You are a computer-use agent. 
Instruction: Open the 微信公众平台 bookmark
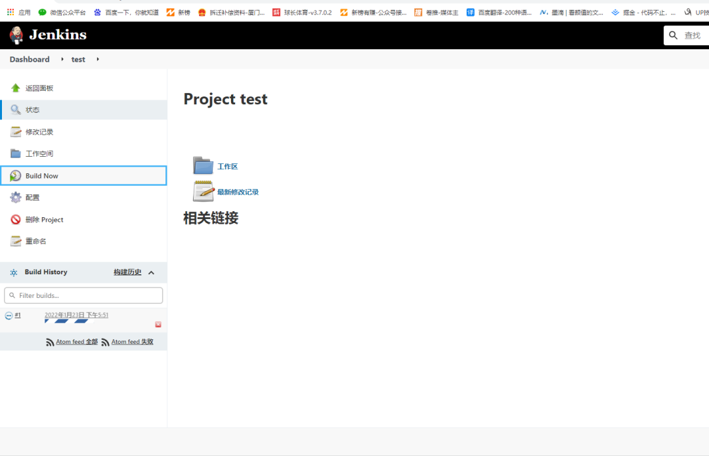coord(62,12)
